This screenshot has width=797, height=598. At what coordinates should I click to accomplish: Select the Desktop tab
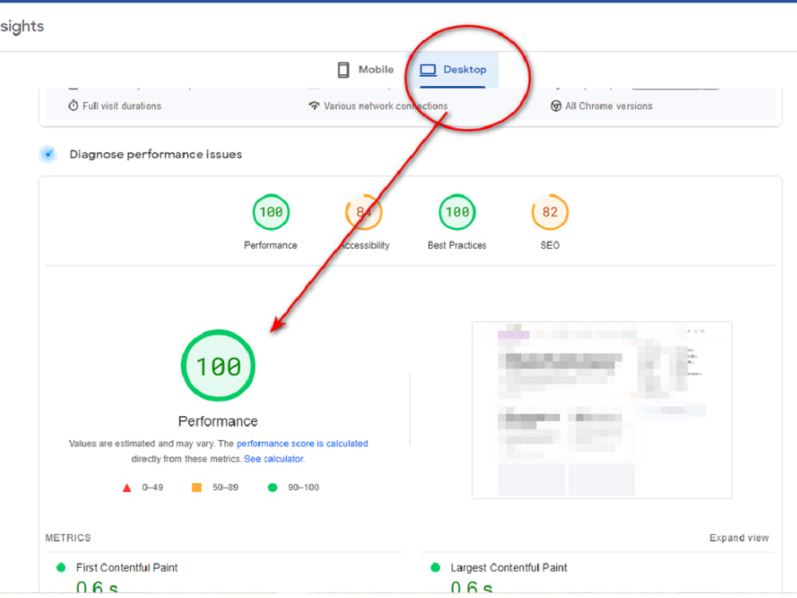(x=453, y=69)
